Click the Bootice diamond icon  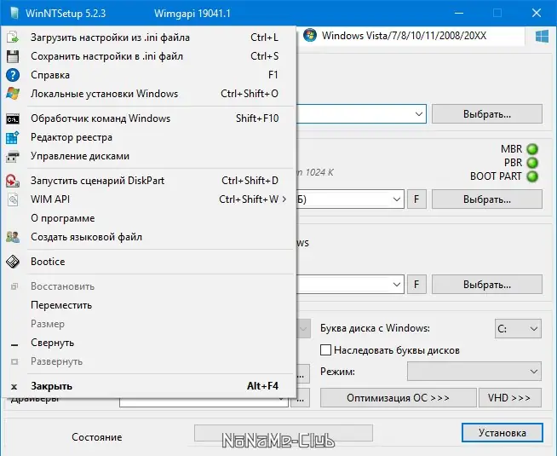tap(13, 262)
